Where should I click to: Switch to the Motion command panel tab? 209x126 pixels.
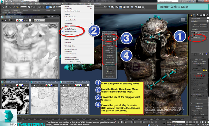(201, 15)
